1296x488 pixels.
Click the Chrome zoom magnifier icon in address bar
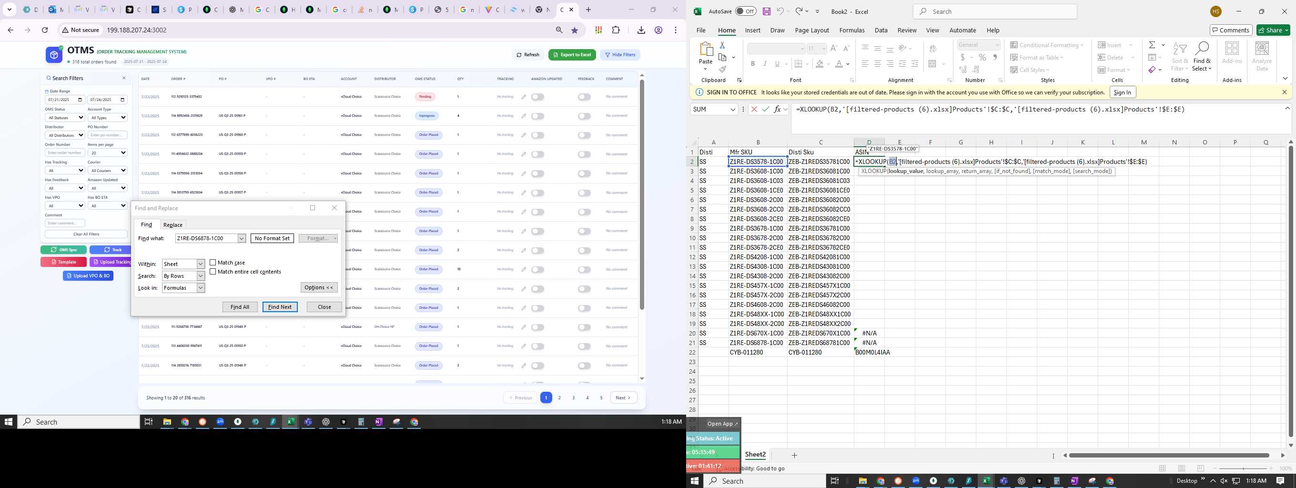click(x=559, y=30)
